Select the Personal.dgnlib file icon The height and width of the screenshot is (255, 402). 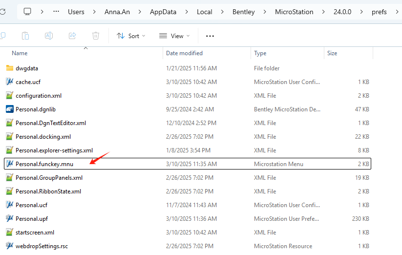9,109
